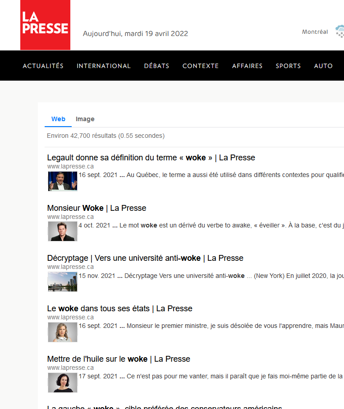This screenshot has width=344, height=409.
Task: Click the Montréal weather cloud icon
Action: [340, 31]
